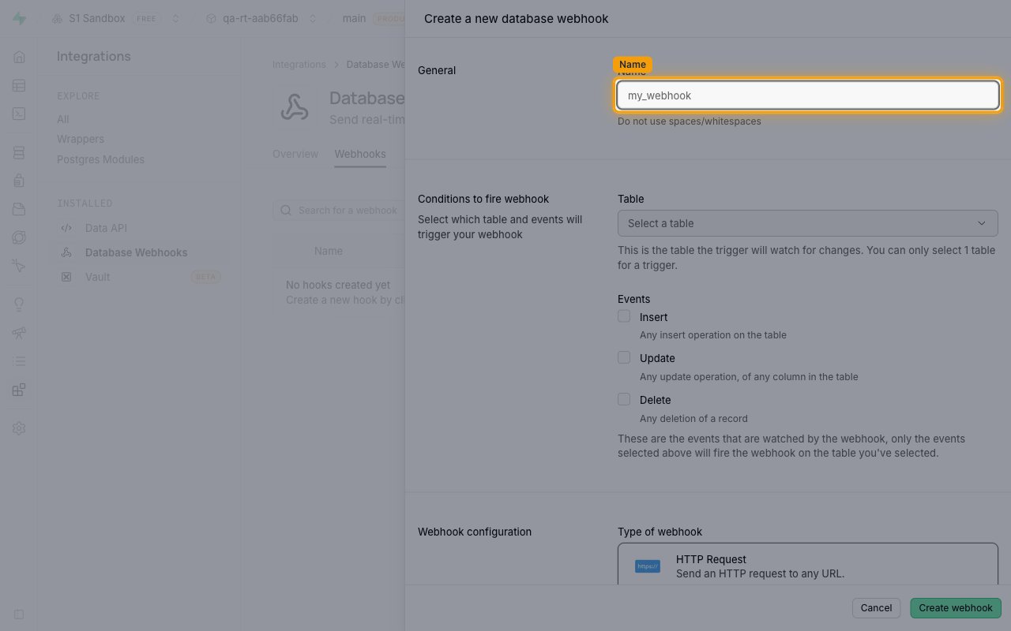Open the Storage sidebar icon
This screenshot has height=631, width=1011.
point(19,209)
